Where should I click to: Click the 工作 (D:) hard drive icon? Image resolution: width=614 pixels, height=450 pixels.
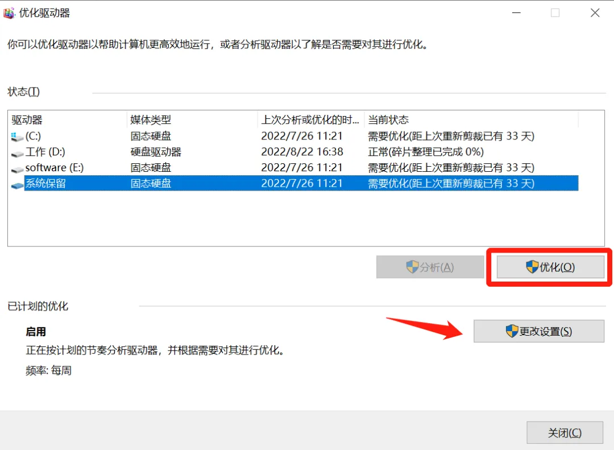(15, 151)
